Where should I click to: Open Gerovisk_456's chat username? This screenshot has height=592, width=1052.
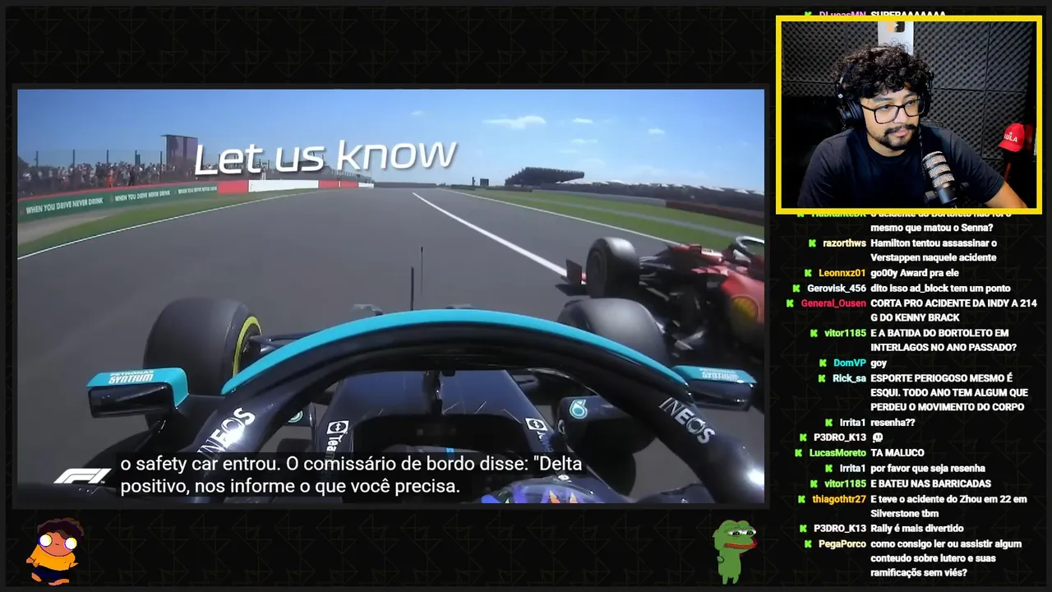837,289
